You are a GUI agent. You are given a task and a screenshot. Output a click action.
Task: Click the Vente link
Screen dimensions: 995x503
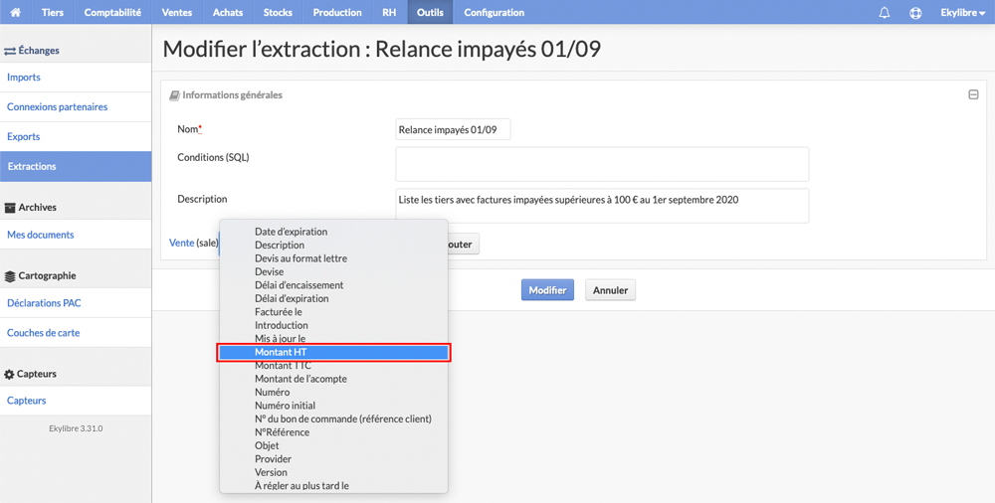(x=181, y=243)
